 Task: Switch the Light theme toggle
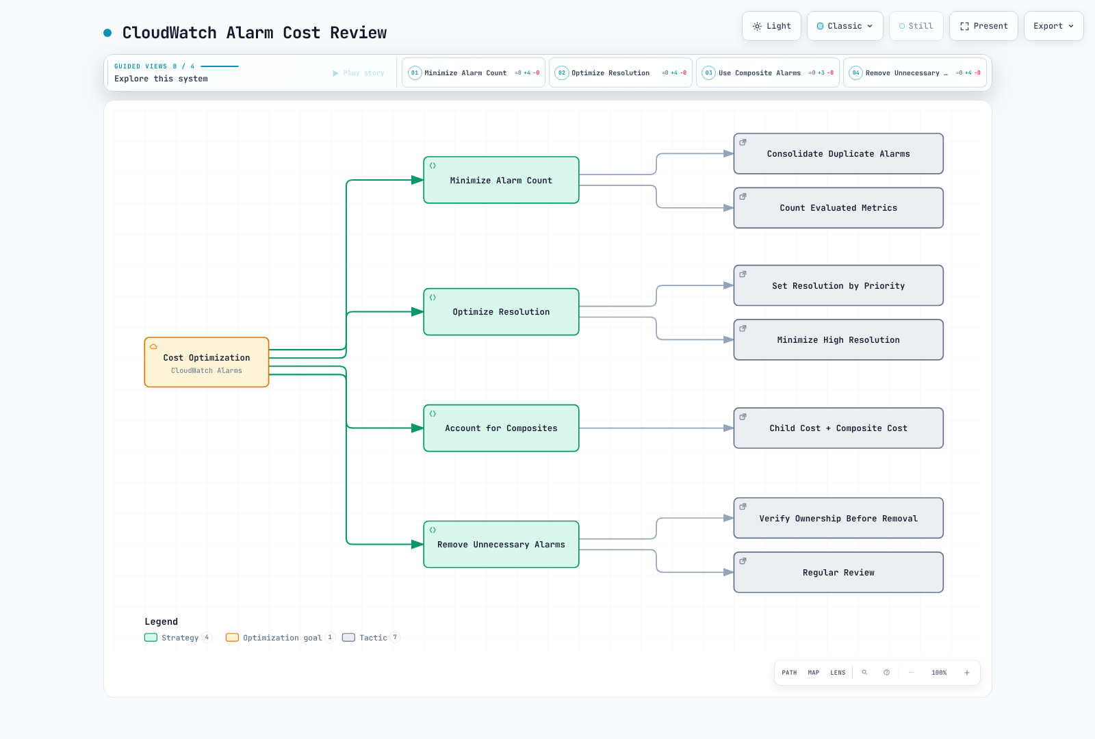[x=771, y=26]
